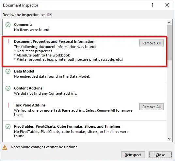Click the green checkmark icon beside PivotTables

point(8,126)
